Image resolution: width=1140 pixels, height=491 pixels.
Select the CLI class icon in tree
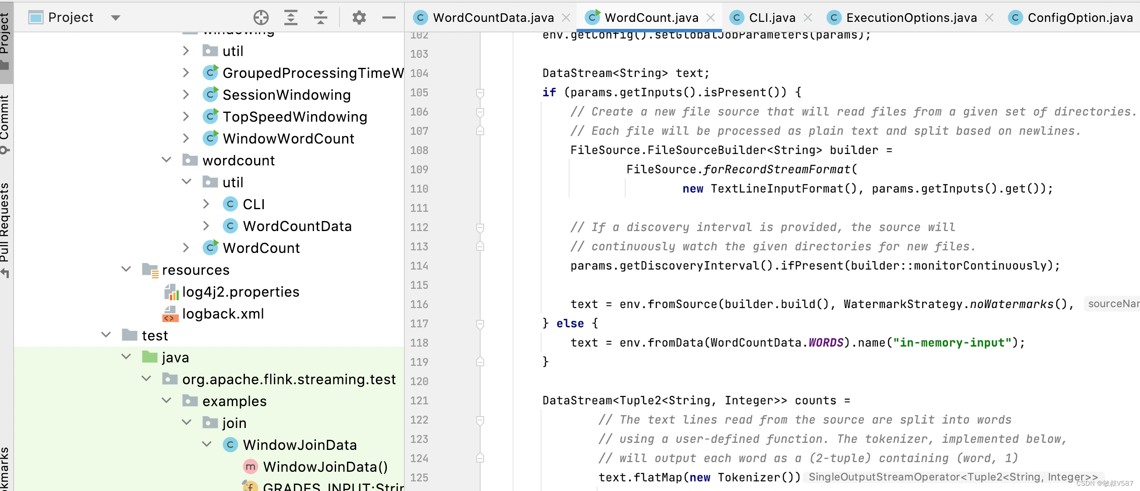click(230, 204)
